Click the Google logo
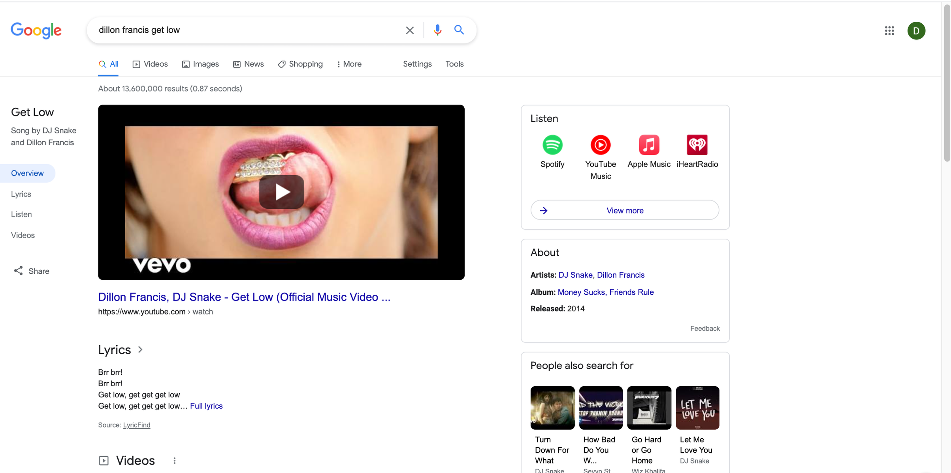951x473 pixels. [x=36, y=30]
